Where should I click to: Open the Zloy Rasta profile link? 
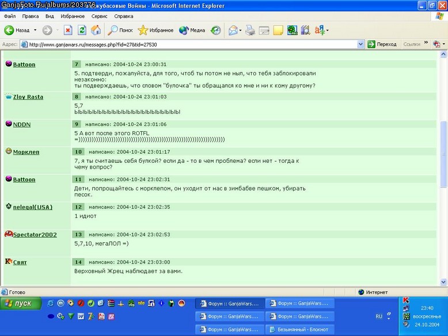pos(28,97)
